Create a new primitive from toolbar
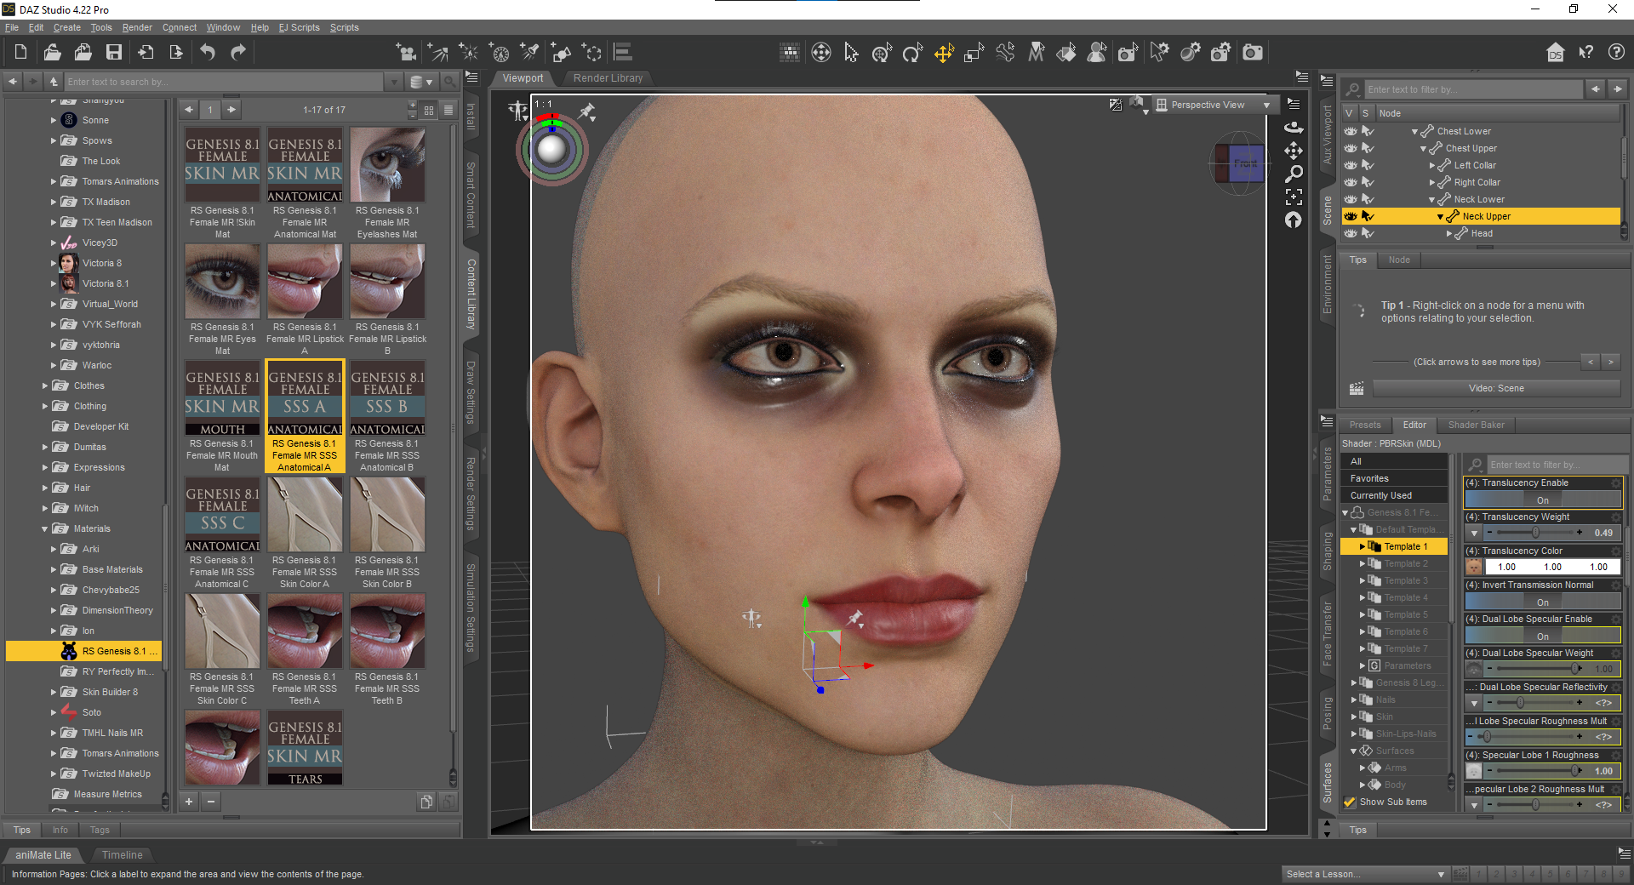This screenshot has height=885, width=1634. (561, 53)
